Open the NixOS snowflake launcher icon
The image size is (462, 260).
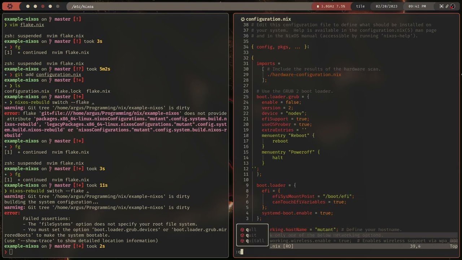tap(10, 6)
